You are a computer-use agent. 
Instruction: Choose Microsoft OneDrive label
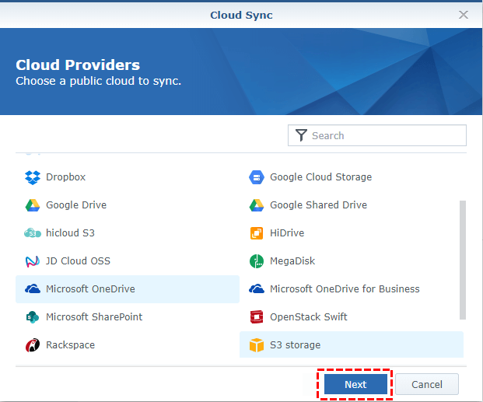pos(90,289)
